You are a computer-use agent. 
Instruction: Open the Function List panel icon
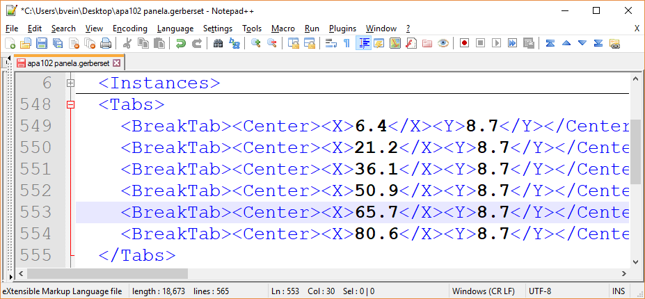pyautogui.click(x=411, y=43)
